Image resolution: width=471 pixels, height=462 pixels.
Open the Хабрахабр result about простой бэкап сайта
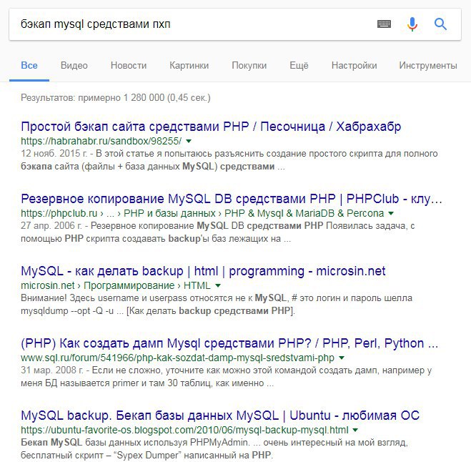pyautogui.click(x=211, y=127)
